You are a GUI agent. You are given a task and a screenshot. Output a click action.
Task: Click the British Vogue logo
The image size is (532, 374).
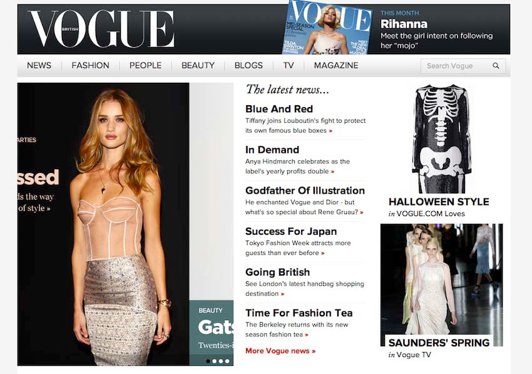click(101, 29)
